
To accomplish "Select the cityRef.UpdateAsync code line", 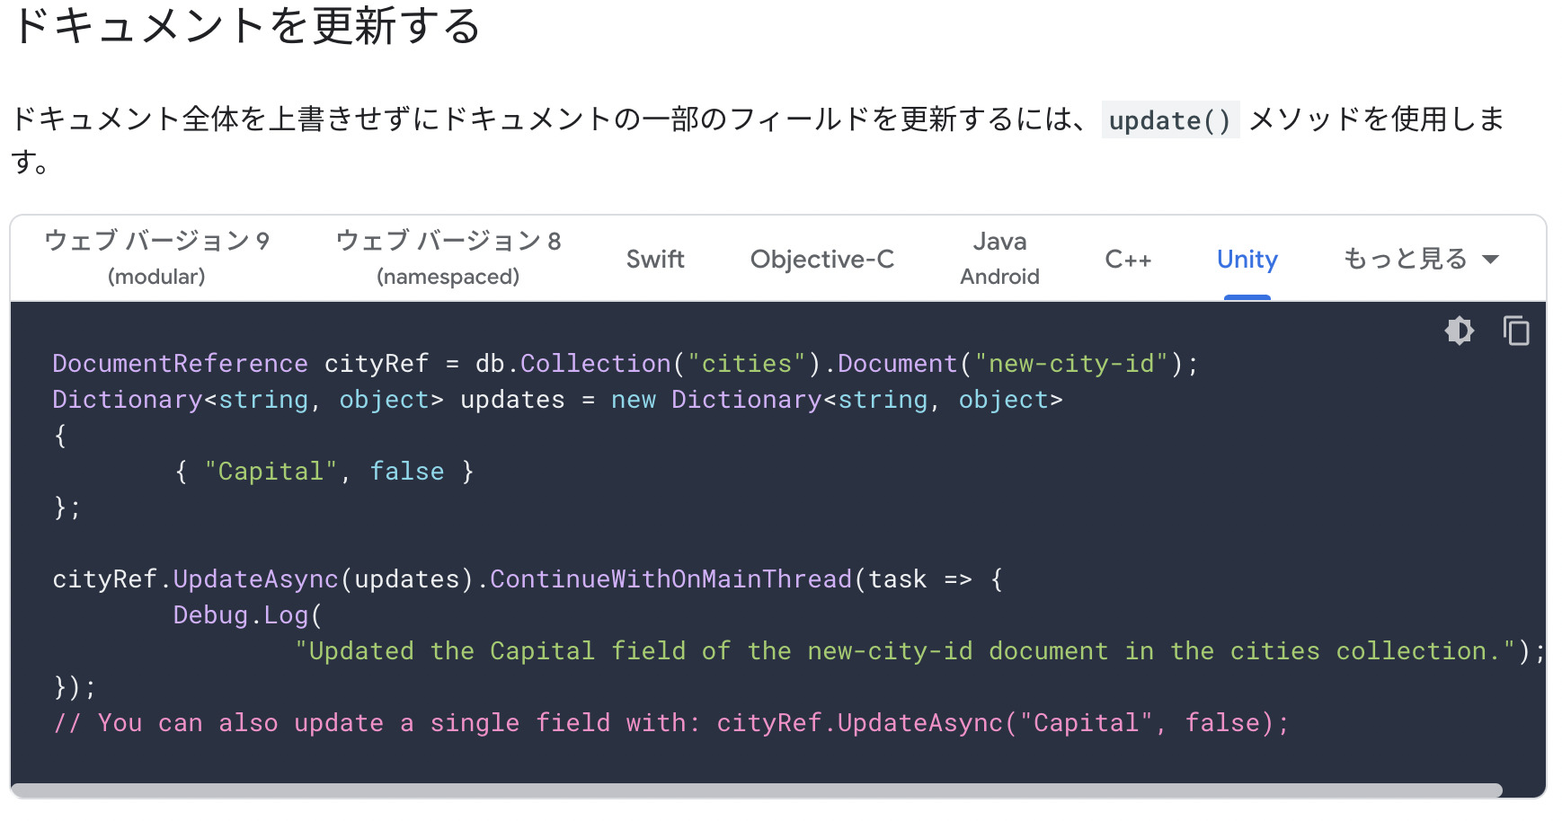I will tap(526, 578).
